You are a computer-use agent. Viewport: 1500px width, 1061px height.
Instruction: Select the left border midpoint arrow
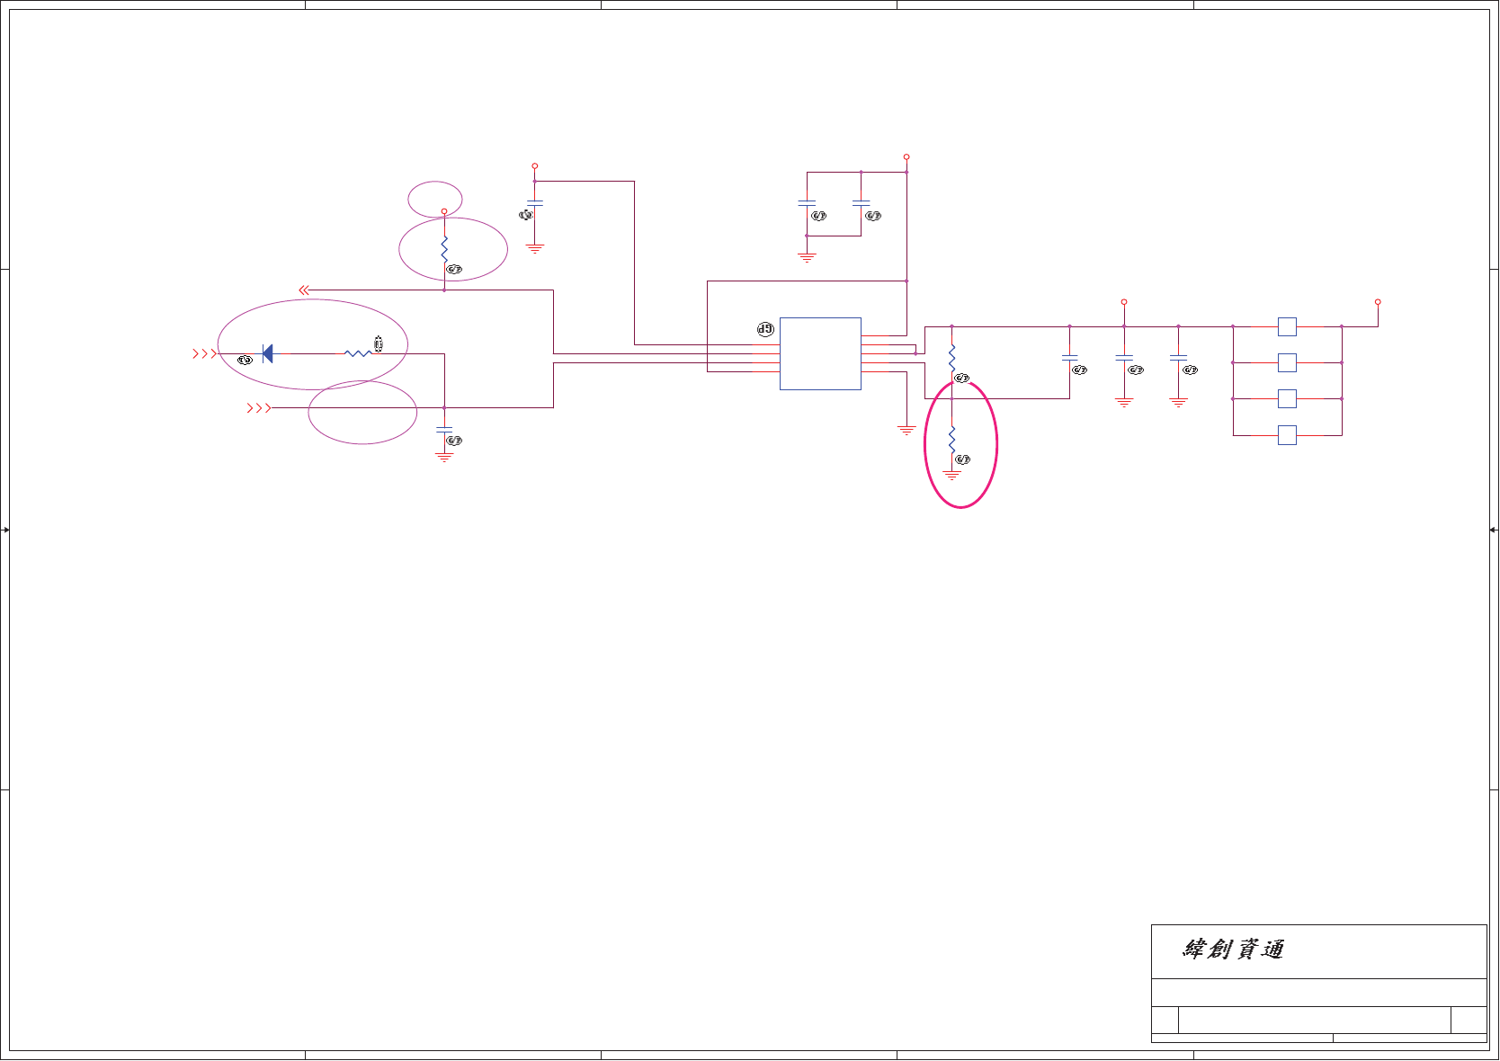tap(5, 530)
